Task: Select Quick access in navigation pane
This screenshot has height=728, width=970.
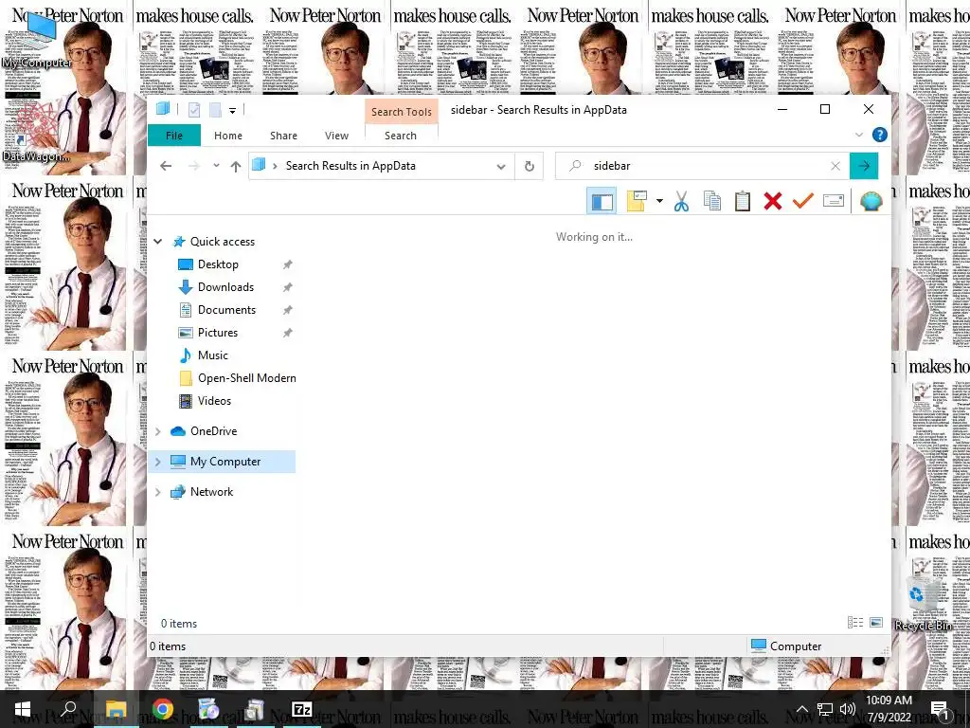Action: [x=222, y=242]
